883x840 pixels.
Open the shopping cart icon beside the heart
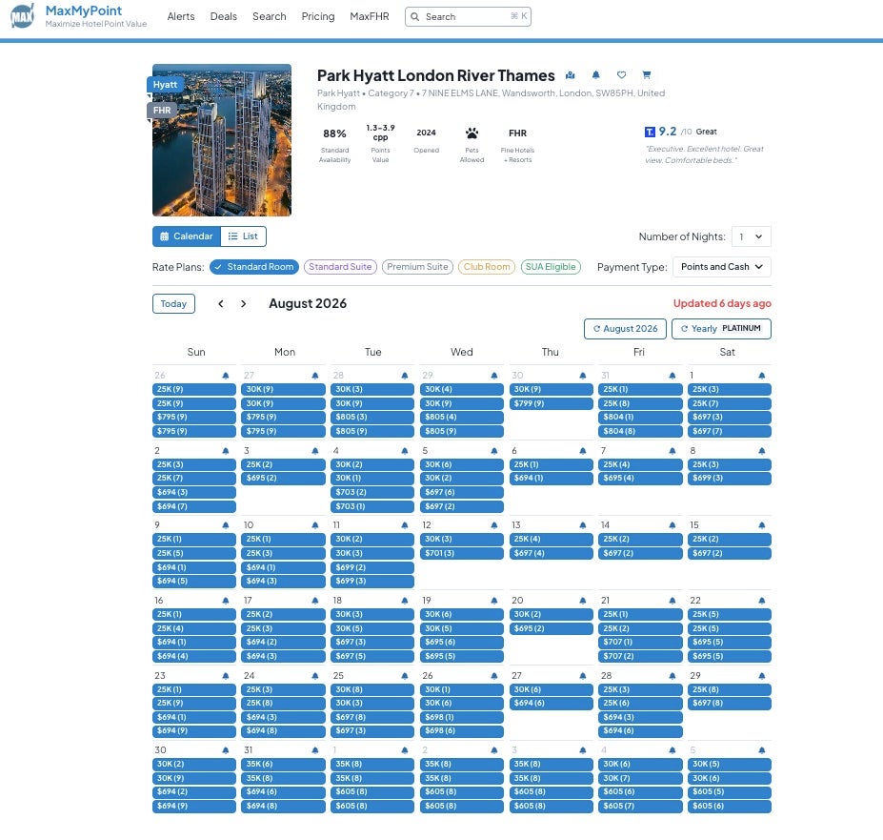646,74
